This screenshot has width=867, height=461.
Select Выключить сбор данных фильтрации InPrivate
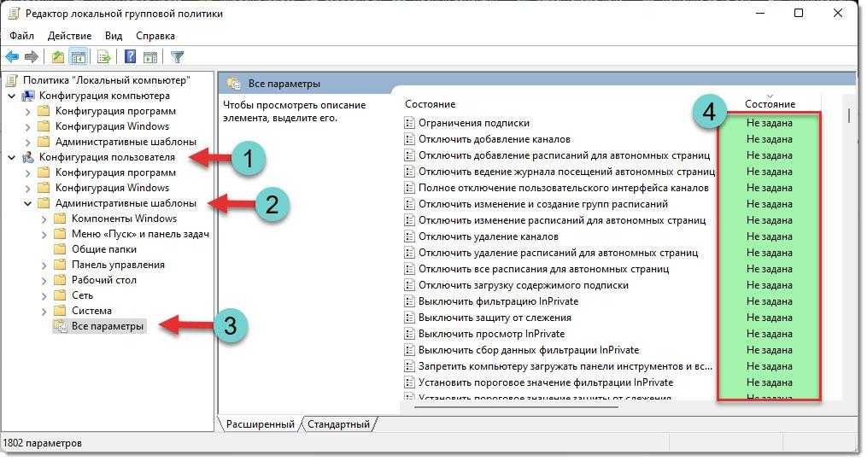(x=529, y=351)
